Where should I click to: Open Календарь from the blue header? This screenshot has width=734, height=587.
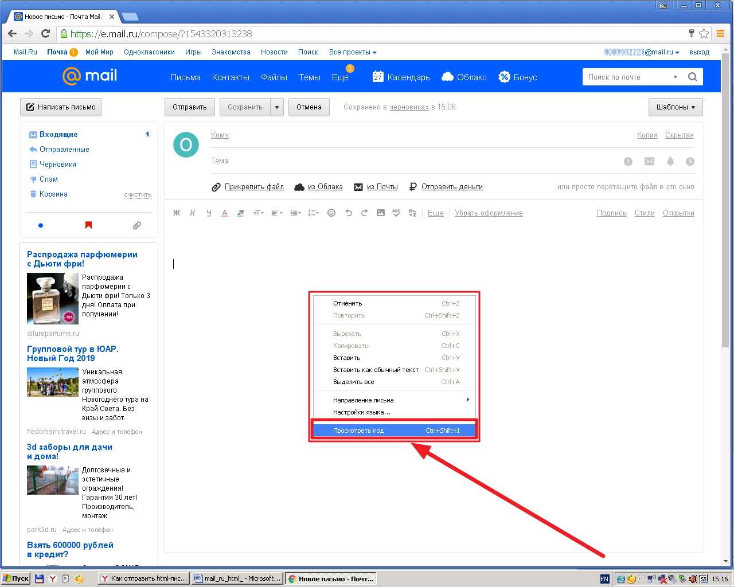tap(401, 77)
